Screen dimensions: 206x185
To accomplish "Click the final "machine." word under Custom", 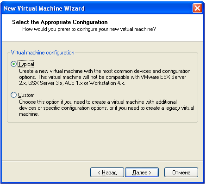I will (29, 114).
